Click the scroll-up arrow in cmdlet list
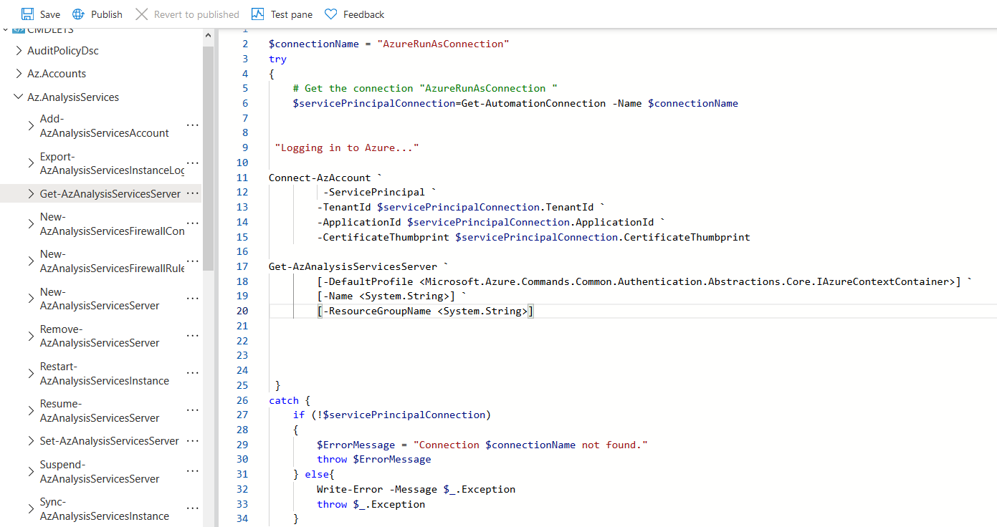The width and height of the screenshot is (997, 527). click(209, 35)
